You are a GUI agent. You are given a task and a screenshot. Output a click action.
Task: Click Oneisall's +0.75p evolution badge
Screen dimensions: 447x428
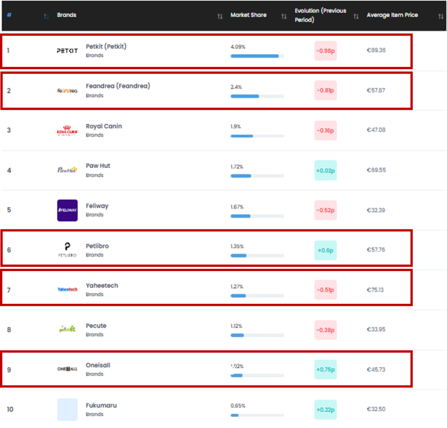[x=325, y=370]
